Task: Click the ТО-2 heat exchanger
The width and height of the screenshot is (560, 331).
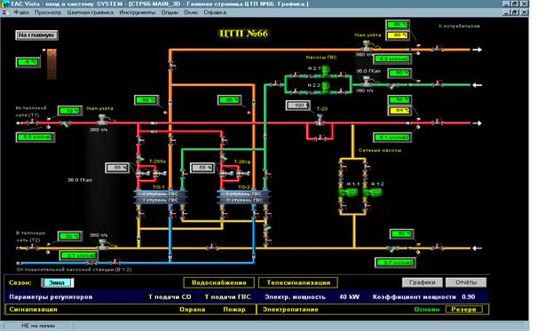Action: (244, 197)
